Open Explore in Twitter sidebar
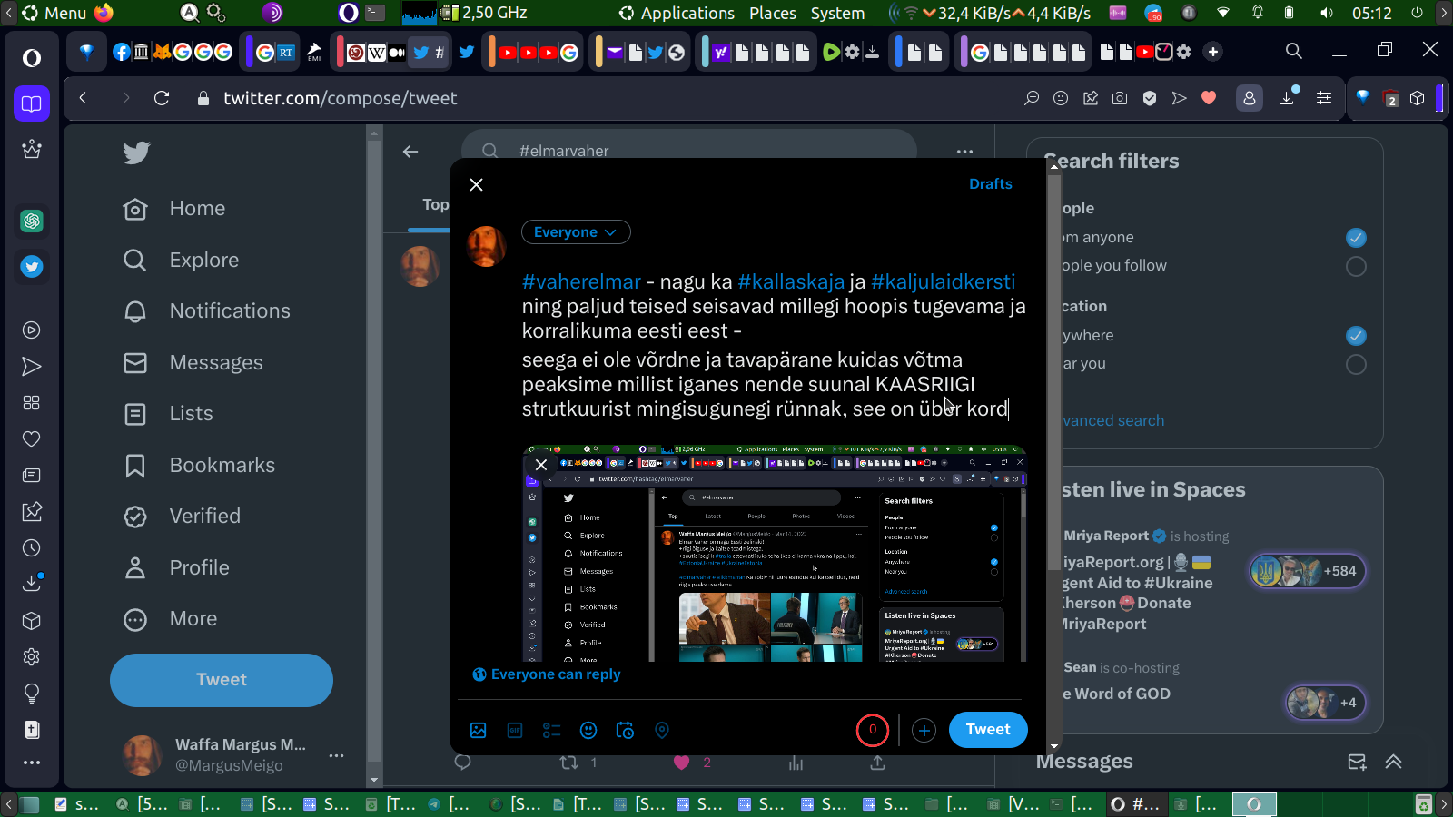1453x817 pixels. pyautogui.click(x=181, y=261)
